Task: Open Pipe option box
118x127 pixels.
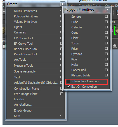Action: 106,59
